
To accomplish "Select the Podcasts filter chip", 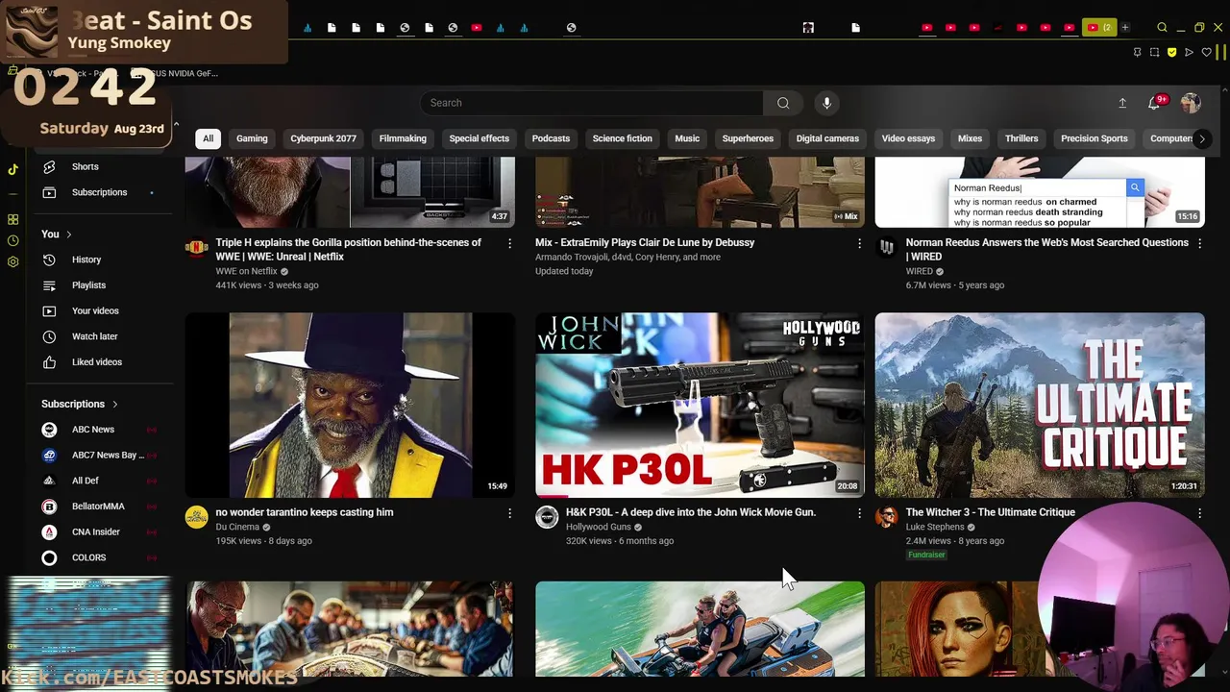I will [551, 138].
